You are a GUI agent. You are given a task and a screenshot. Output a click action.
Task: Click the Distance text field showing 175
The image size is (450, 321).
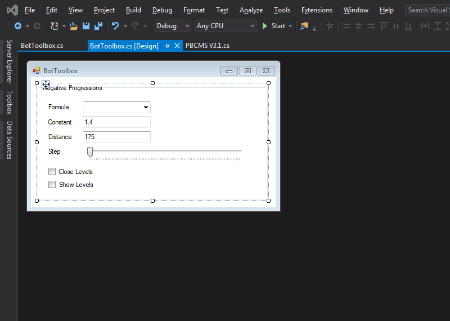[x=116, y=137]
